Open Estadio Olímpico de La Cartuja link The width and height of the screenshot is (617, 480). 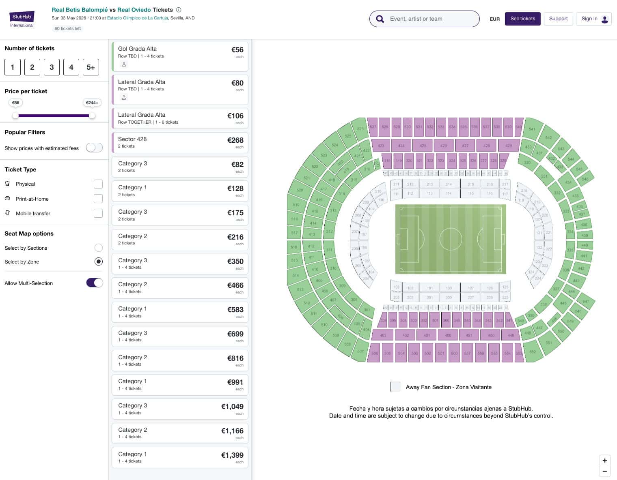pyautogui.click(x=137, y=18)
